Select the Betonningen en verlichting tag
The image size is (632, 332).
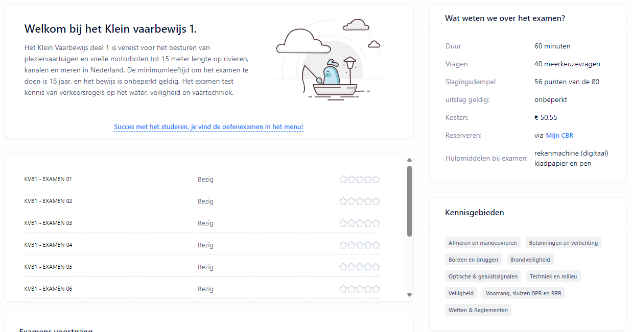point(563,243)
